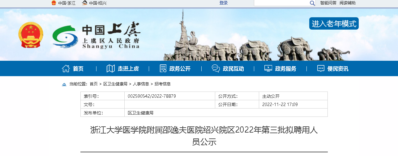Click the 阅读辅助 link
This screenshot has width=398, height=156.
pyautogui.click(x=348, y=3)
